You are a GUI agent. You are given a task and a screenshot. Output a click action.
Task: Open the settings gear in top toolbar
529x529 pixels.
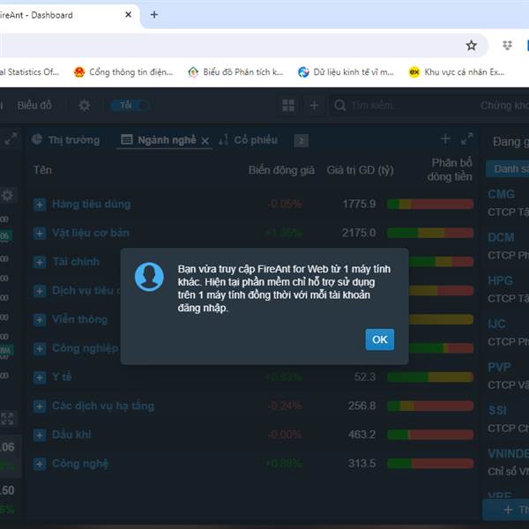point(85,106)
